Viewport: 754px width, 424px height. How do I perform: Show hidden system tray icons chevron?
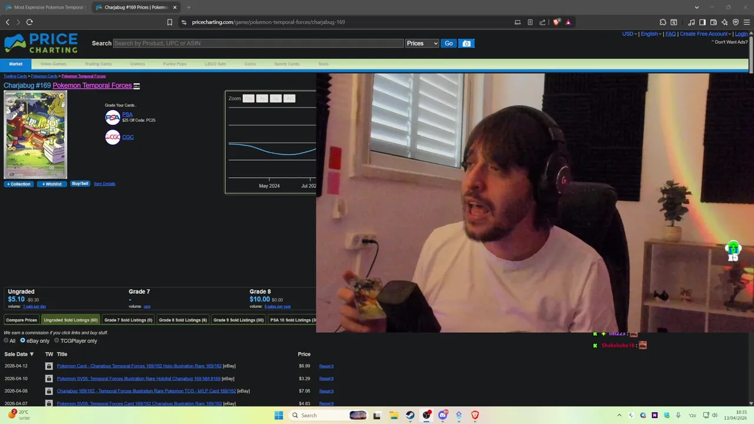tap(619, 415)
